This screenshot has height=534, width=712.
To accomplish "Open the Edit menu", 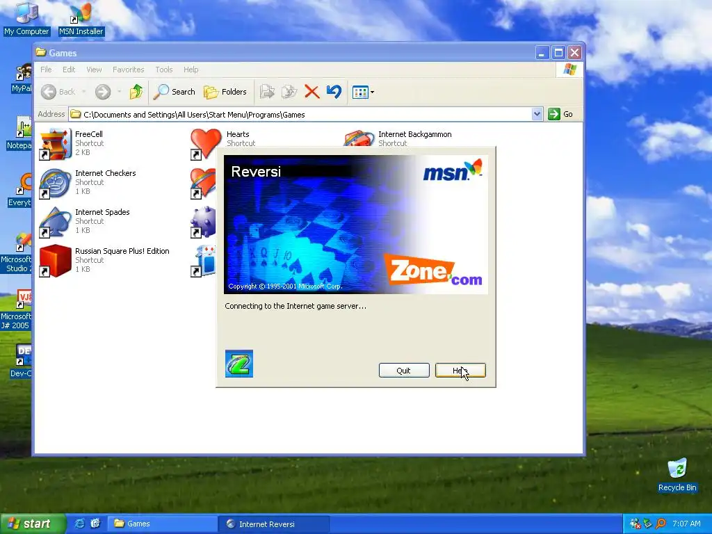I will coord(69,70).
